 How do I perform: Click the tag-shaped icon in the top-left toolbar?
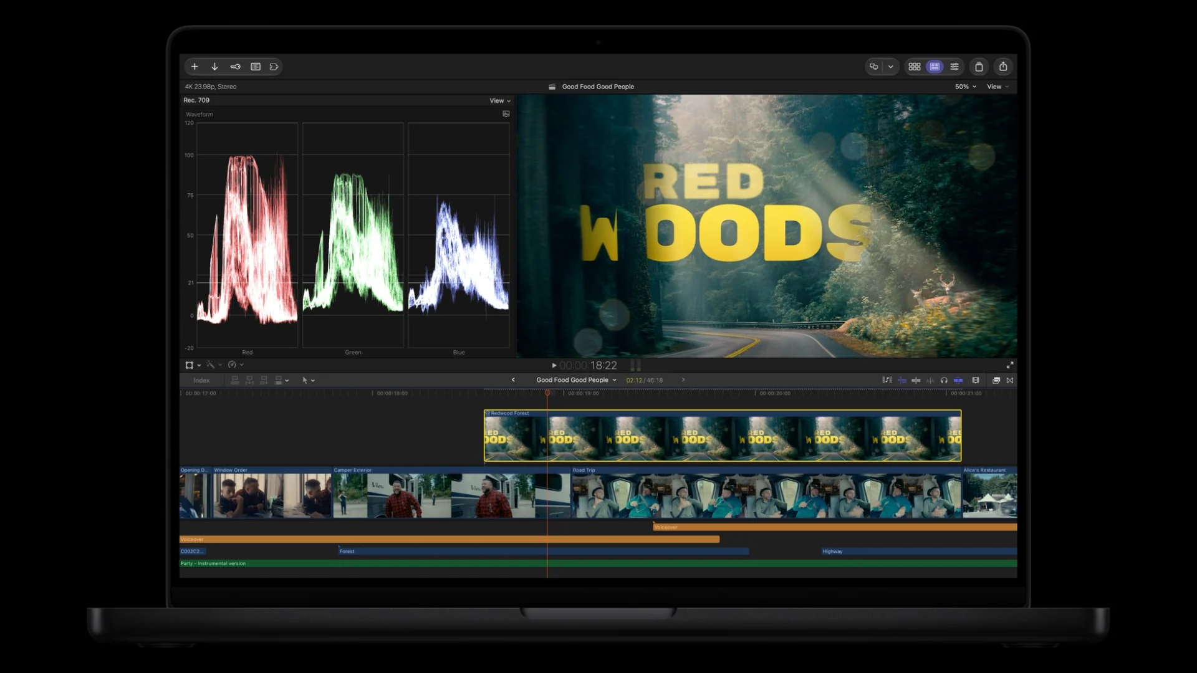[274, 67]
